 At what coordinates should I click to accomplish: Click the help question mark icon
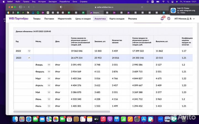click(x=169, y=19)
